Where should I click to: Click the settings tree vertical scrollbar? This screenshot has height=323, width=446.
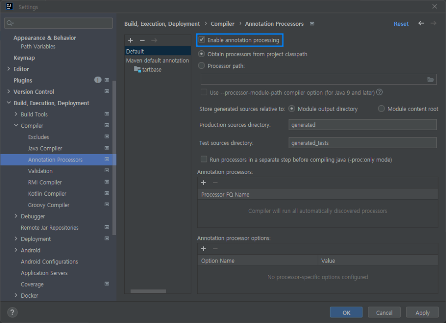[x=114, y=158]
